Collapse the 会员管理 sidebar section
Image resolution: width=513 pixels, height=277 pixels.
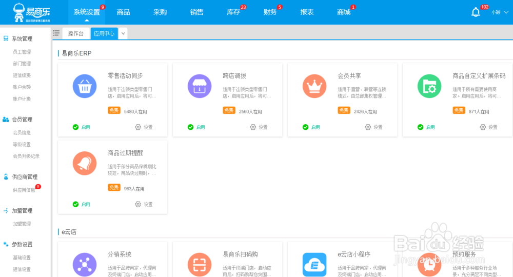coord(22,120)
